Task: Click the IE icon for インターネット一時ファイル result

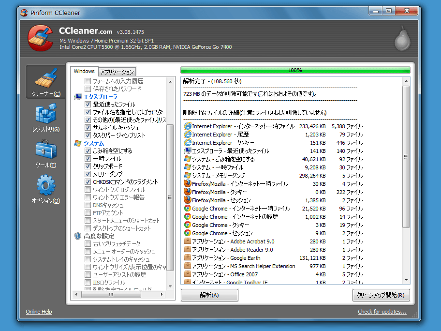Action: coord(187,126)
